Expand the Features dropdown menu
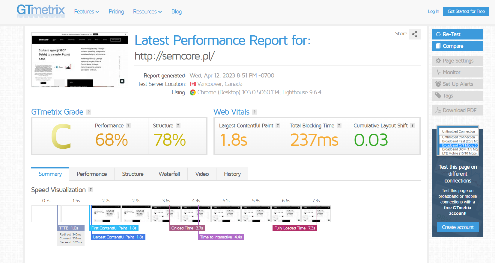495x263 pixels. pos(87,11)
